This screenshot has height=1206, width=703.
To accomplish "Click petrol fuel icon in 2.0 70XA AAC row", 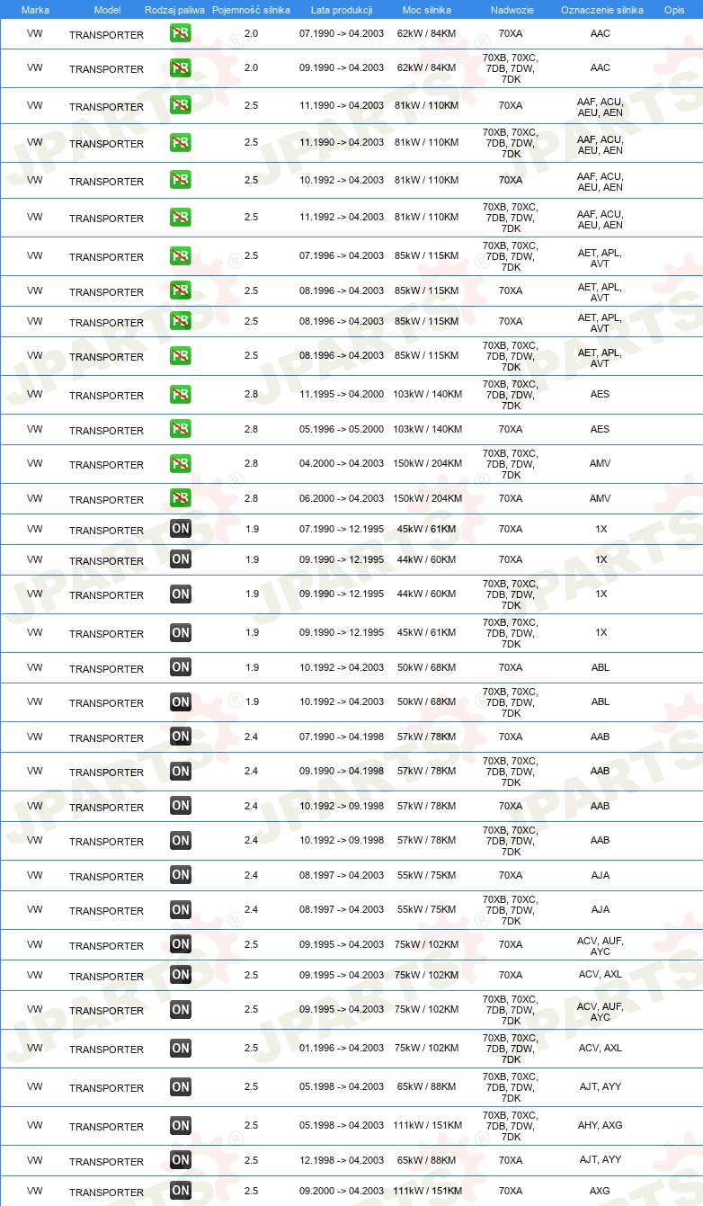I will tap(180, 33).
